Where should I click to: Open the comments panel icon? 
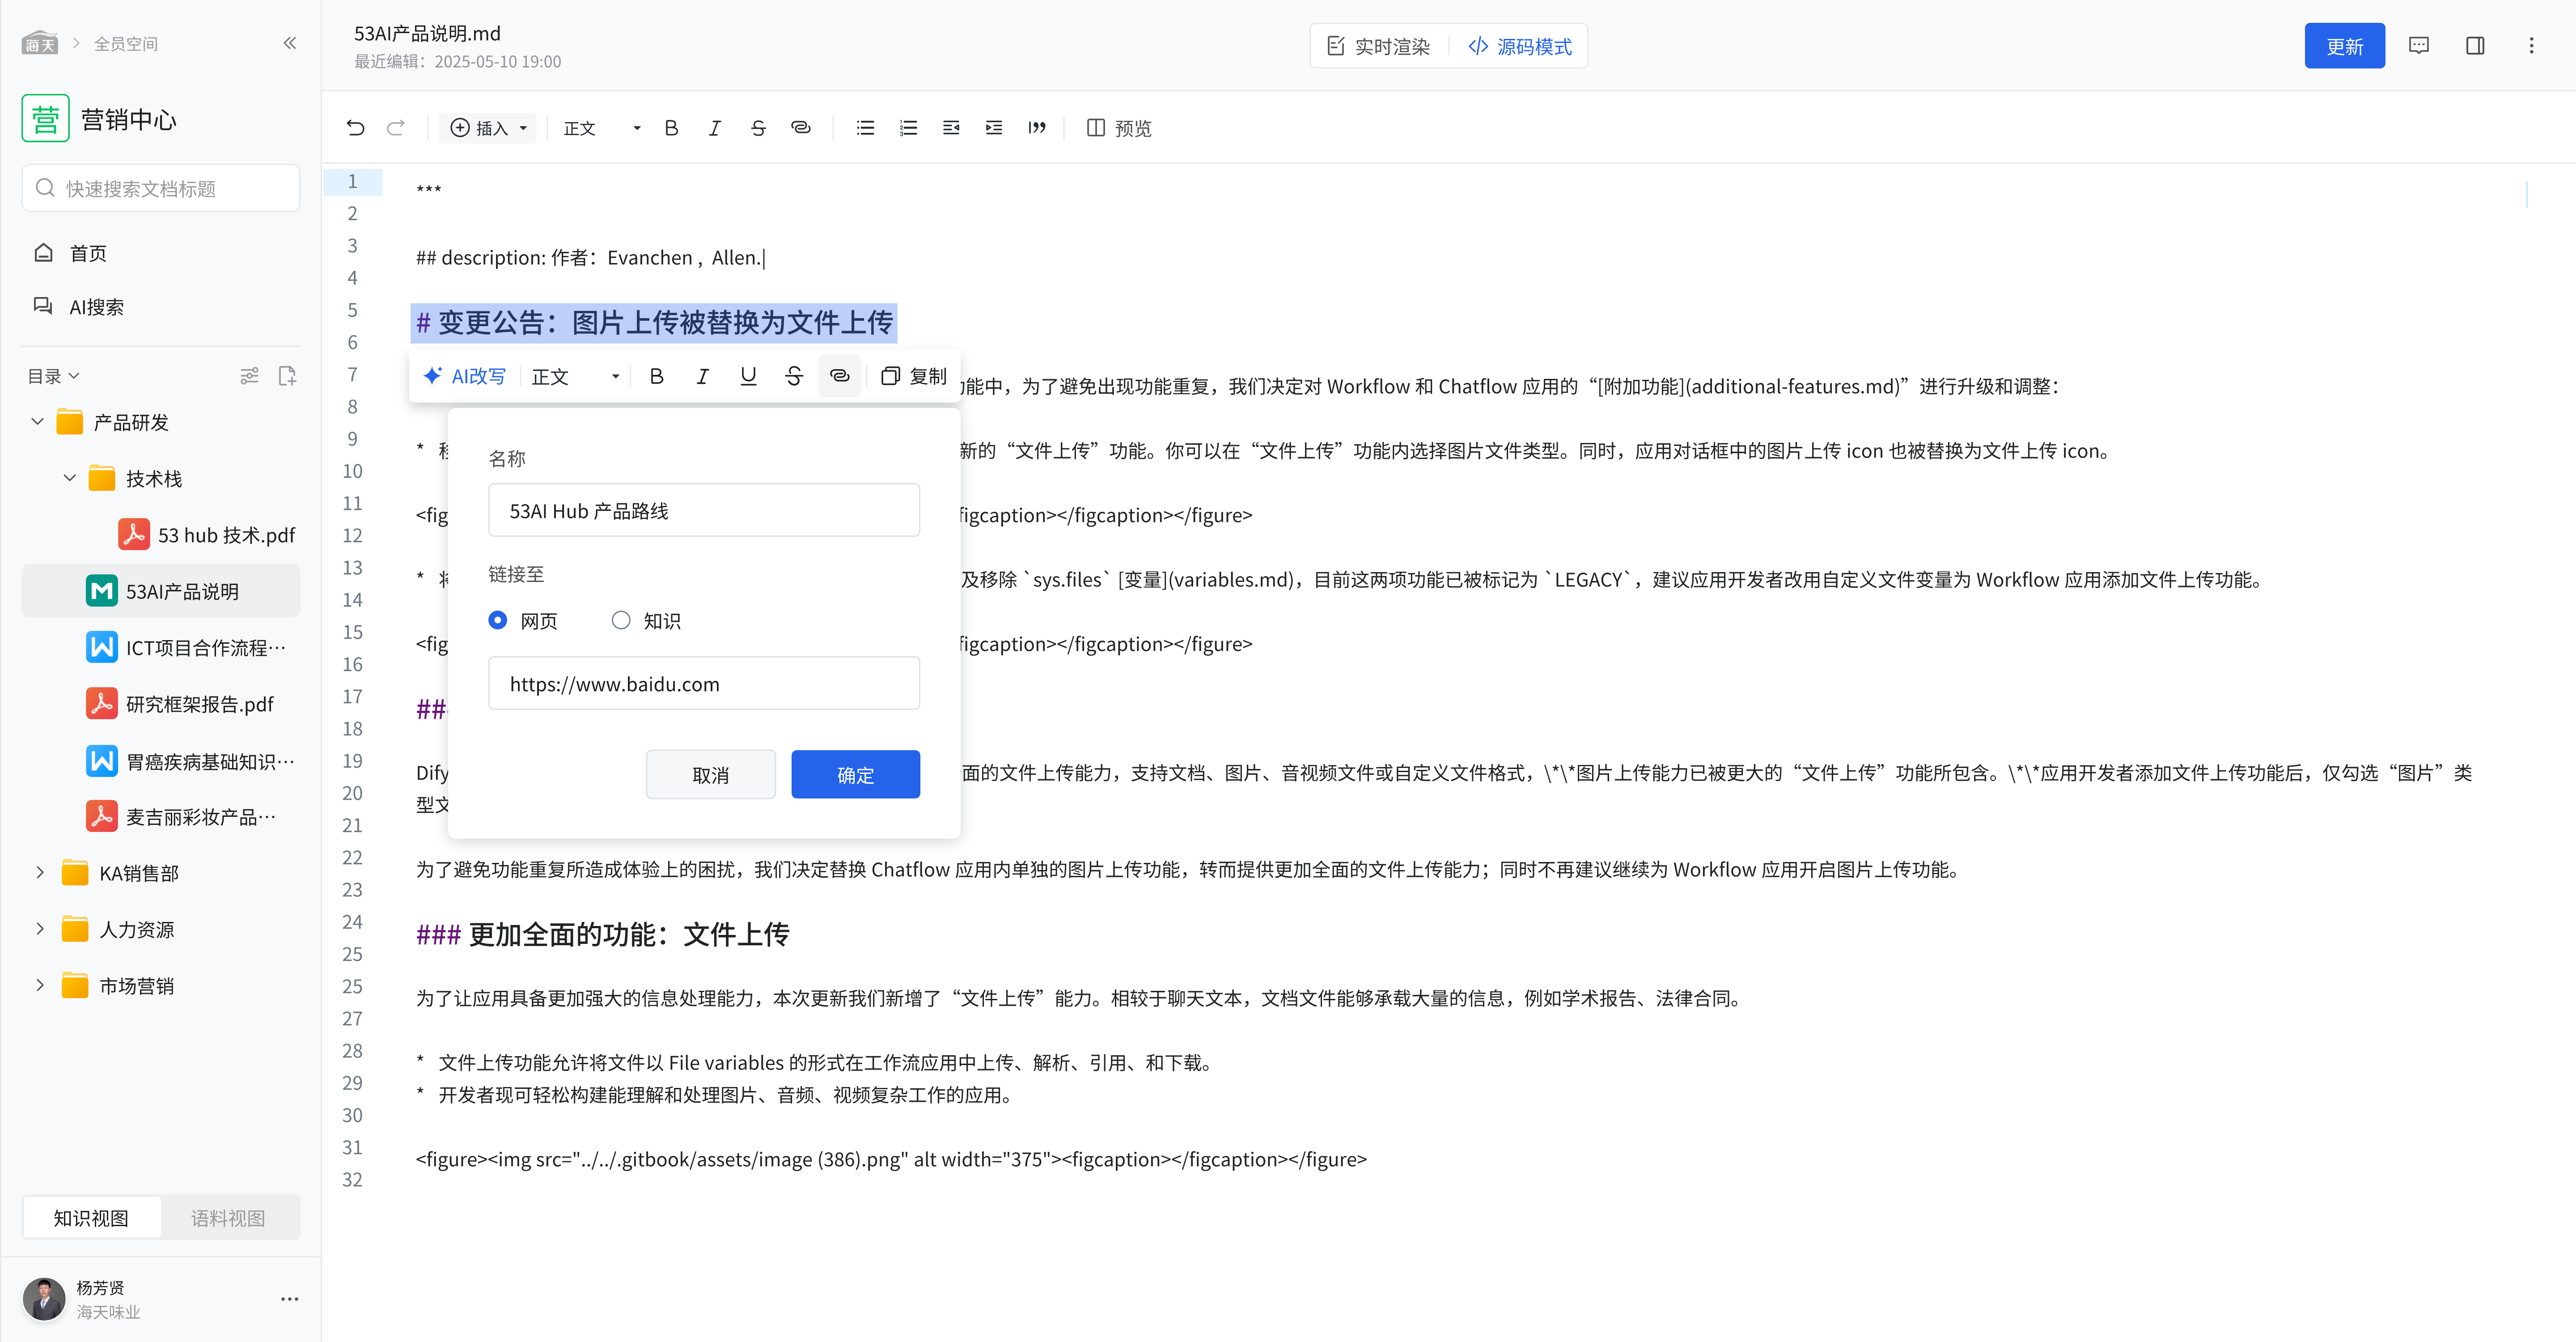pos(2418,46)
